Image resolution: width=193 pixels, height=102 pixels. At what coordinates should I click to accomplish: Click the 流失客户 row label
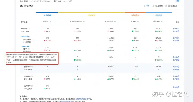pos(27,86)
